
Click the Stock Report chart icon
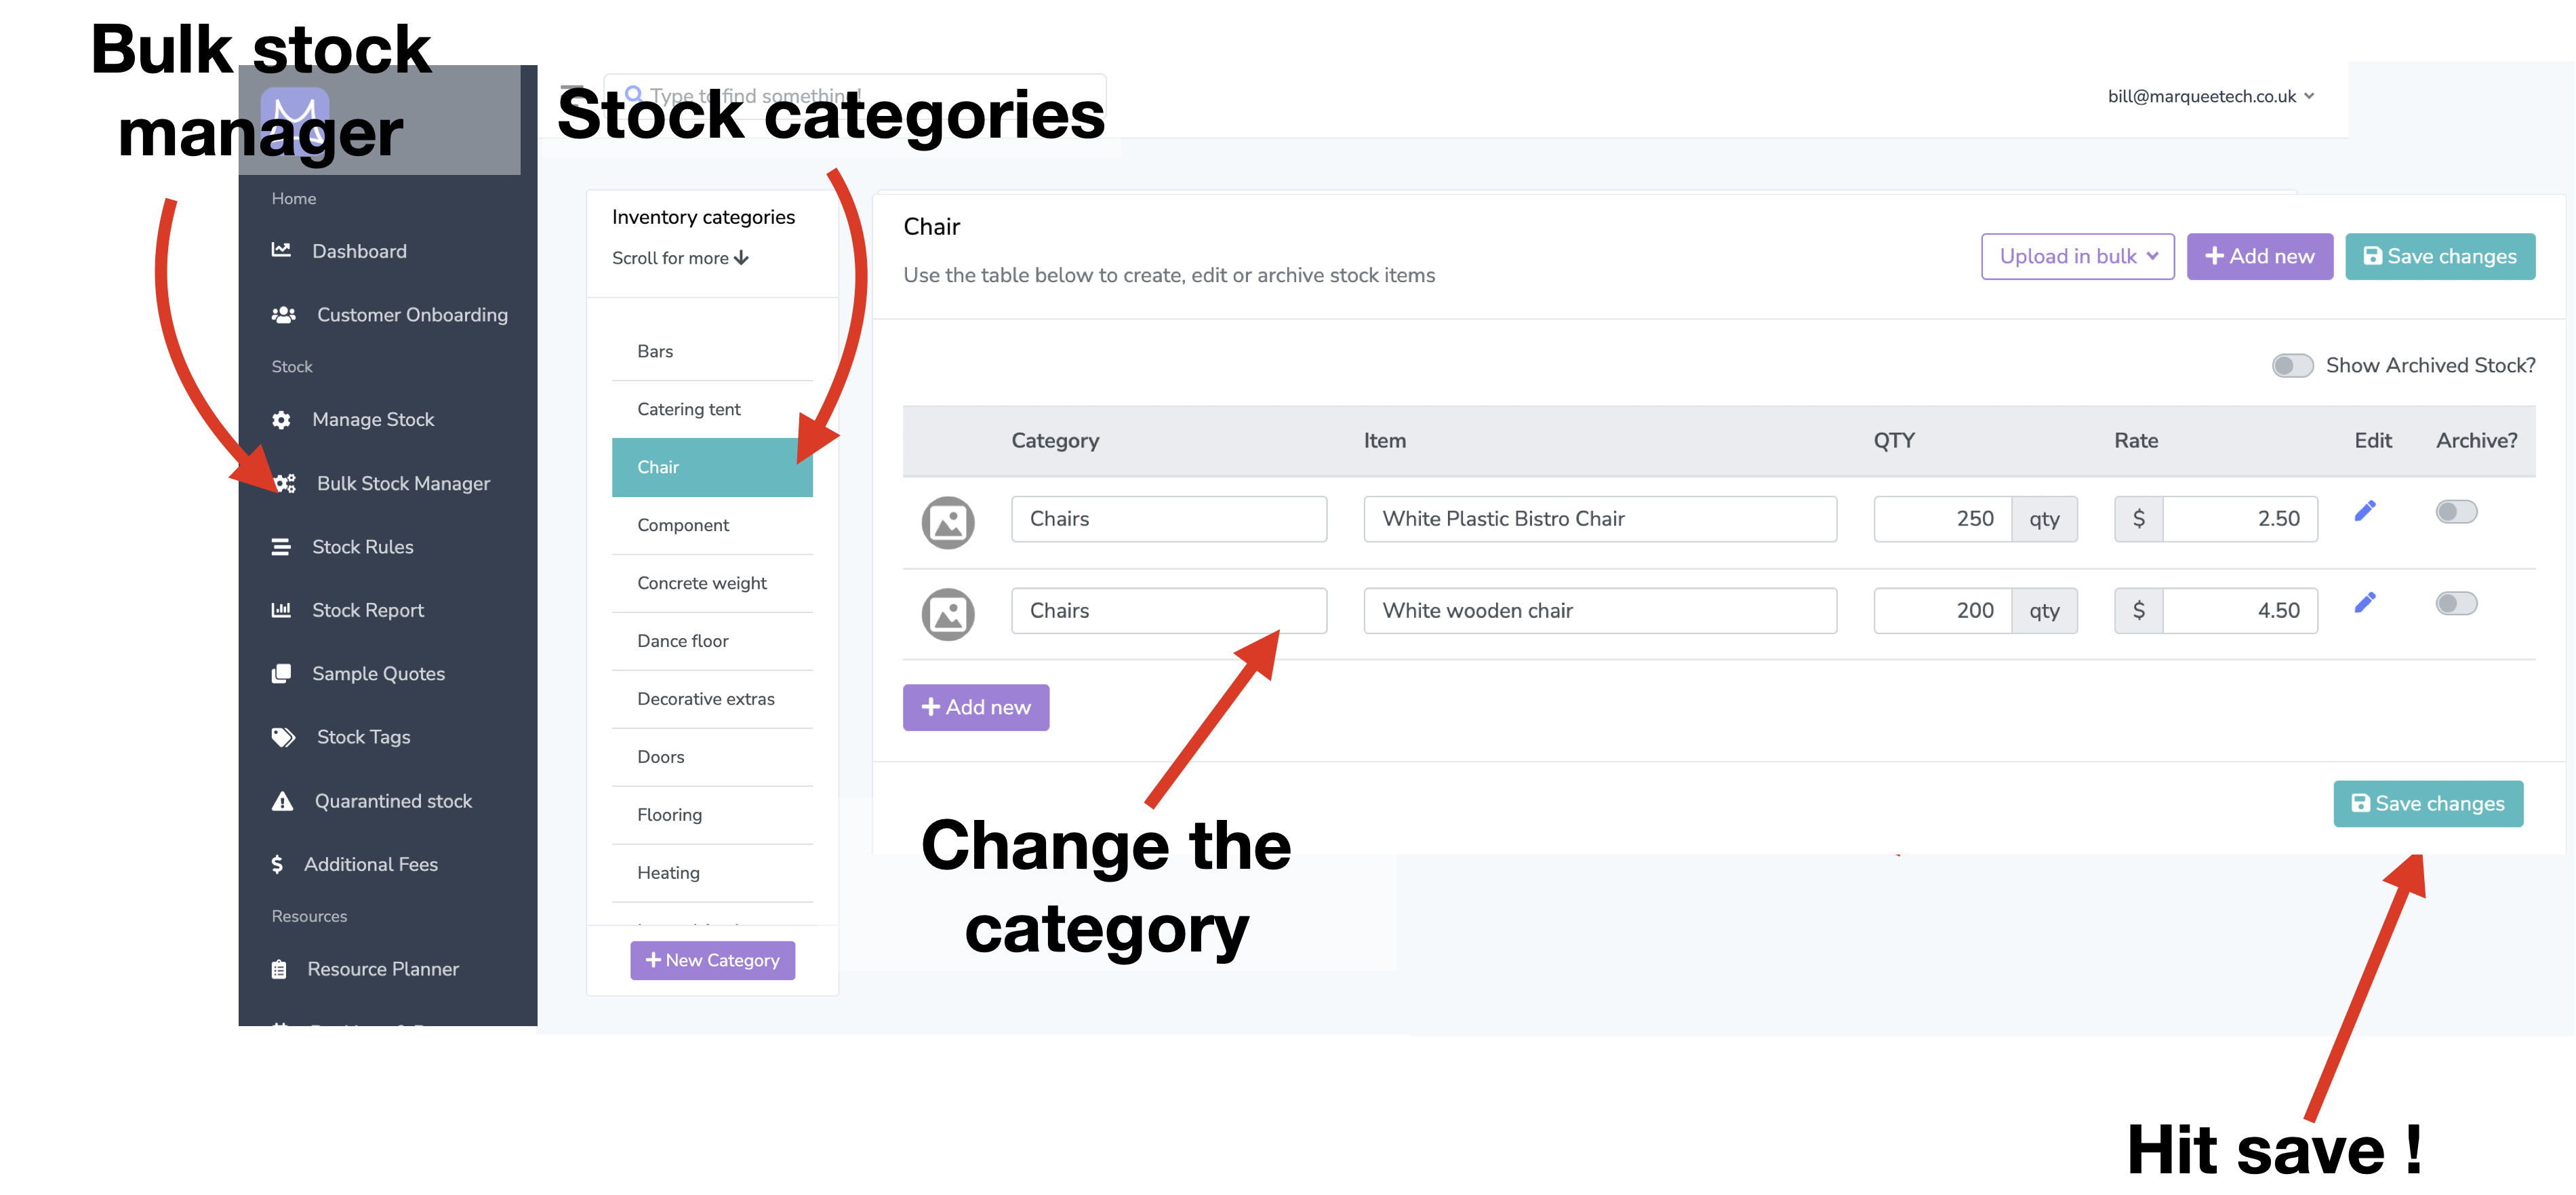281,610
